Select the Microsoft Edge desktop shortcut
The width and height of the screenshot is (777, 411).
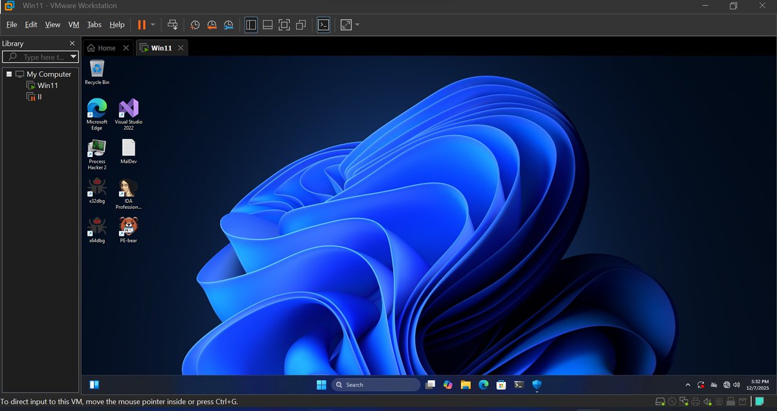(96, 114)
